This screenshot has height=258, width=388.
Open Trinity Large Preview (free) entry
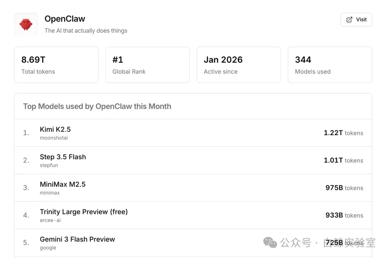point(84,212)
